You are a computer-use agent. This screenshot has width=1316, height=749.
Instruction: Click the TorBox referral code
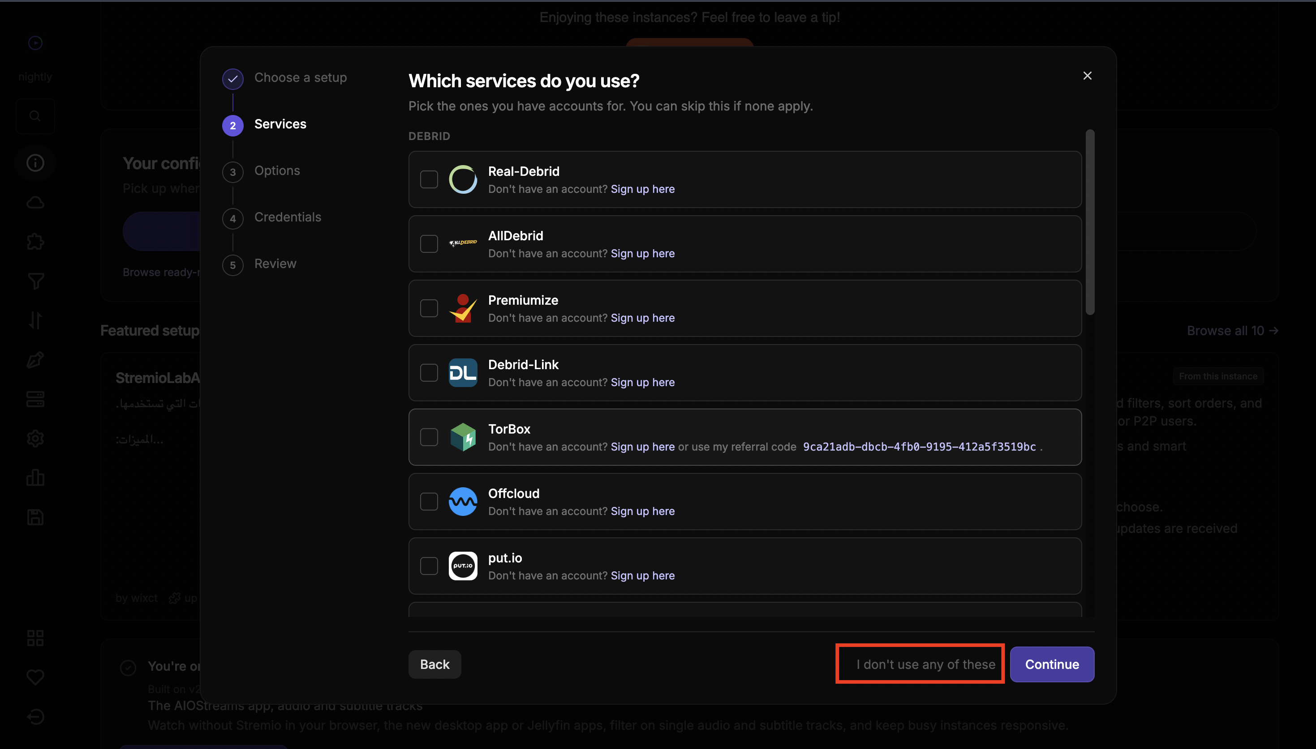[x=920, y=447]
